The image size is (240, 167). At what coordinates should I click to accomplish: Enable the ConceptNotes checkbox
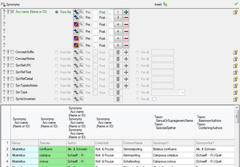[x=12, y=59]
